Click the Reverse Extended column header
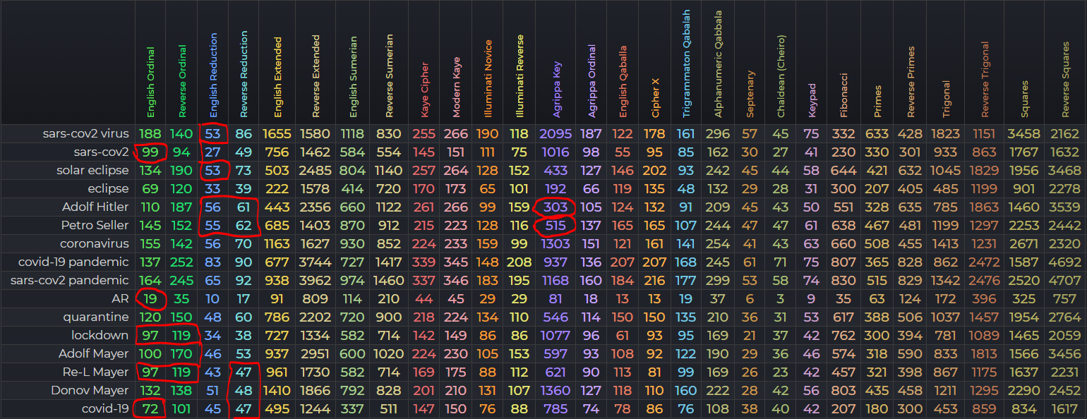1087x419 pixels. click(316, 75)
